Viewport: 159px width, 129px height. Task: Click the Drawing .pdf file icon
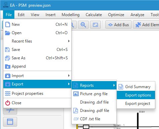(x=76, y=111)
